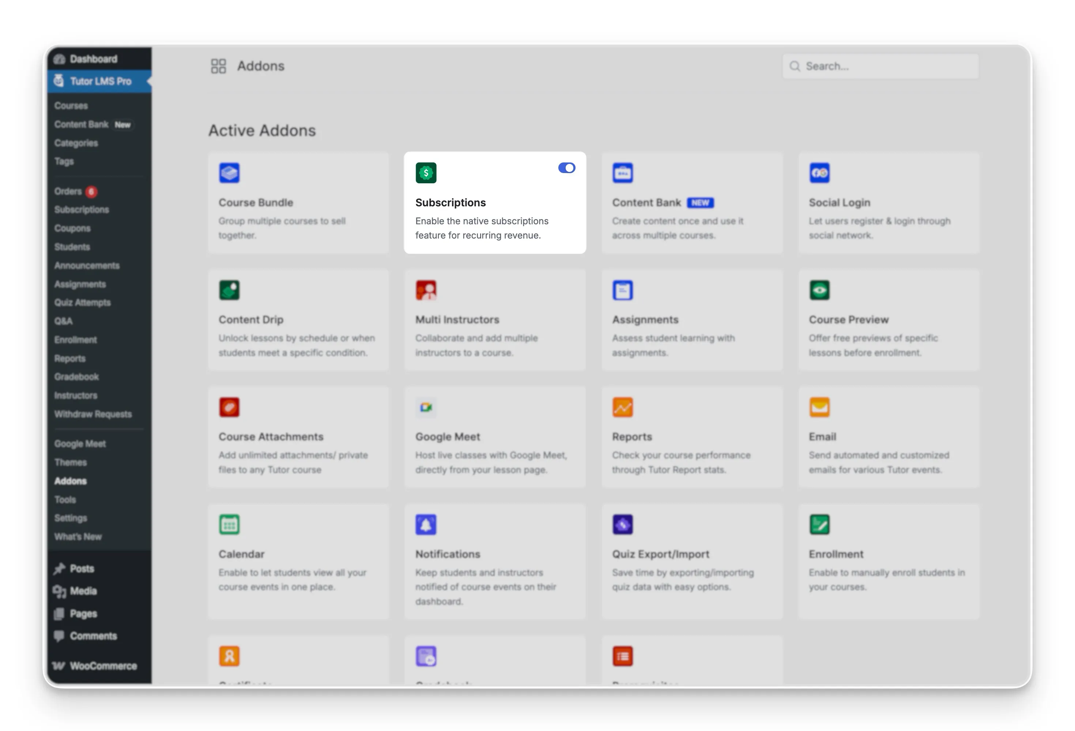The height and width of the screenshot is (731, 1075).
Task: Click the Google Meet addon icon
Action: (x=426, y=407)
